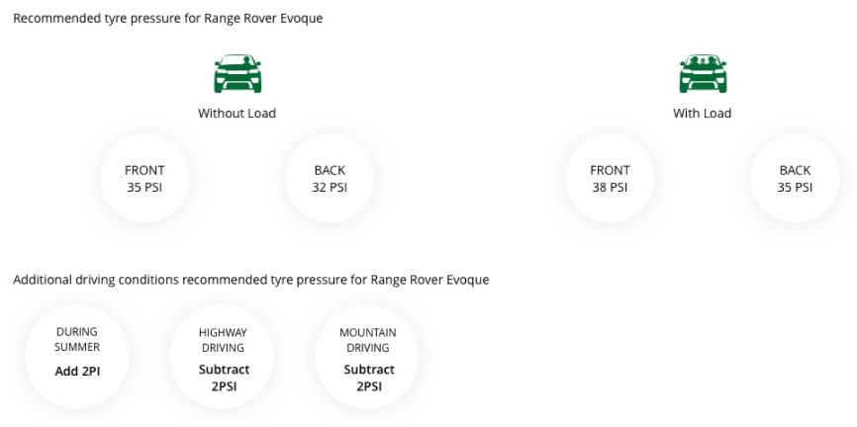
Task: Click the green car icon with passengers
Action: click(x=703, y=73)
